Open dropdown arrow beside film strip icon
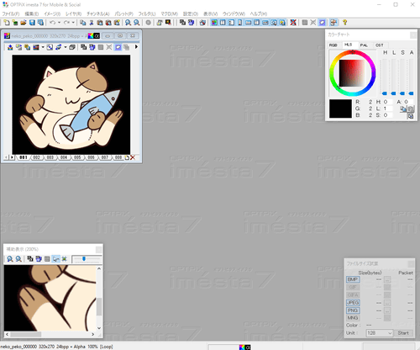The image size is (420, 350). [x=43, y=47]
